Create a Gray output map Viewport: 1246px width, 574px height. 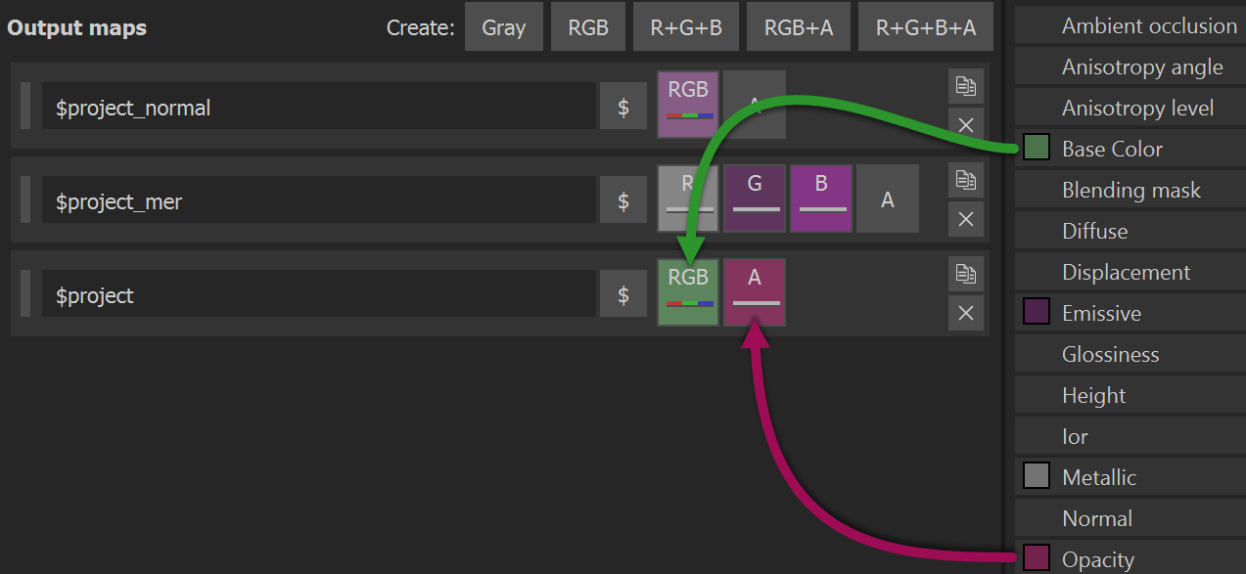tap(503, 27)
